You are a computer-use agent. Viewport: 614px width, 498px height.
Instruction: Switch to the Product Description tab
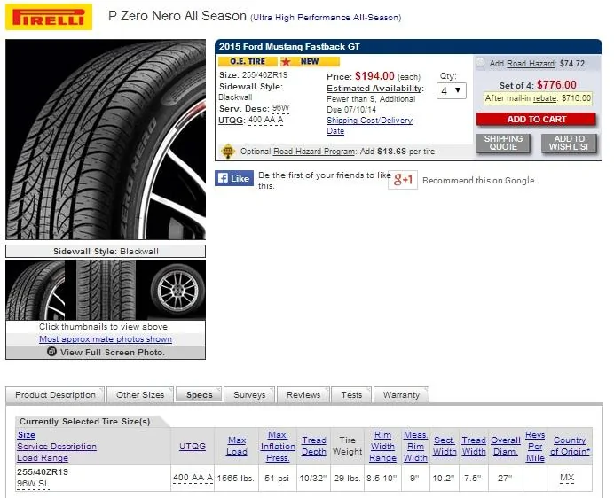coord(55,395)
